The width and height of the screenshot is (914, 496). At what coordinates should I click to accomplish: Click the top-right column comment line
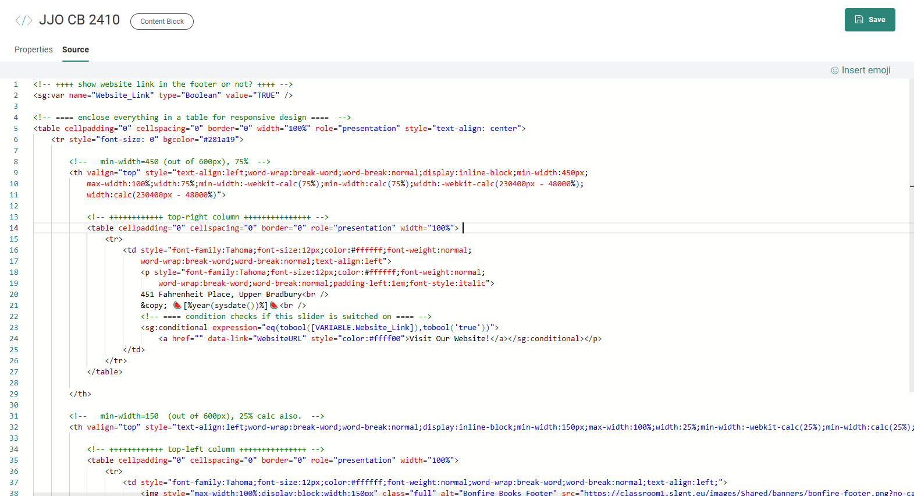(208, 217)
